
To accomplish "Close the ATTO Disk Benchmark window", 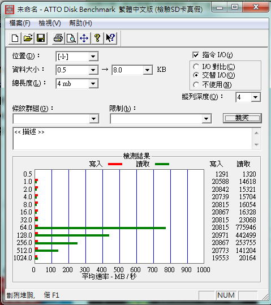I will 256,7.
